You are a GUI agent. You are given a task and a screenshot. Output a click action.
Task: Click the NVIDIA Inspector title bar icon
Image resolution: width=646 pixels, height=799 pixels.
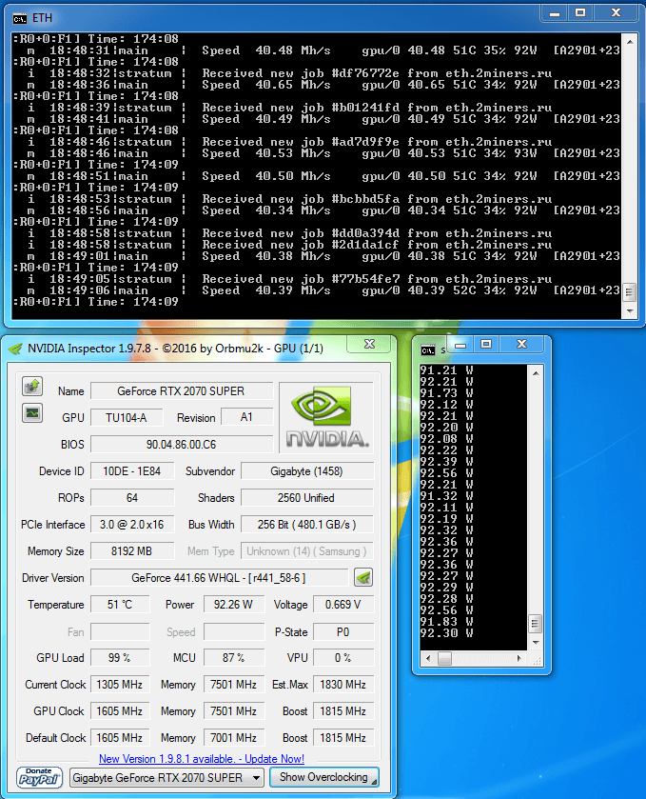point(14,348)
